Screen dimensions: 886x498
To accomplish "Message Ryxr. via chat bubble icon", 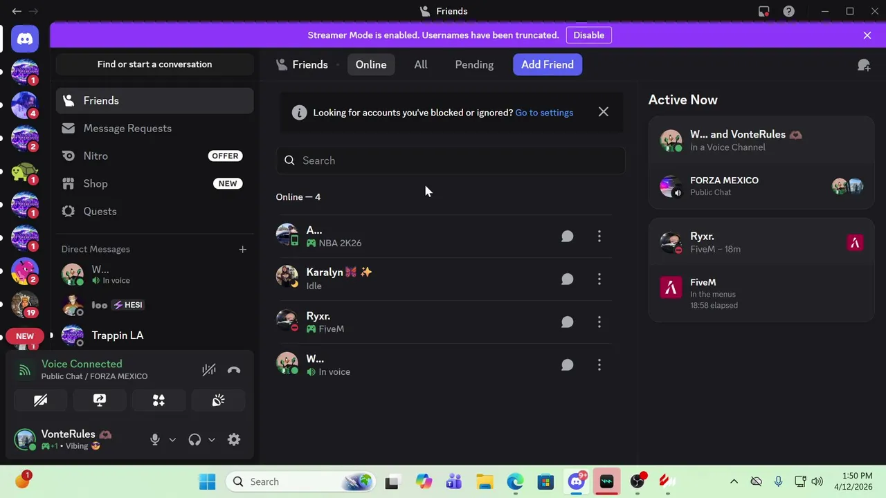I will [x=567, y=322].
